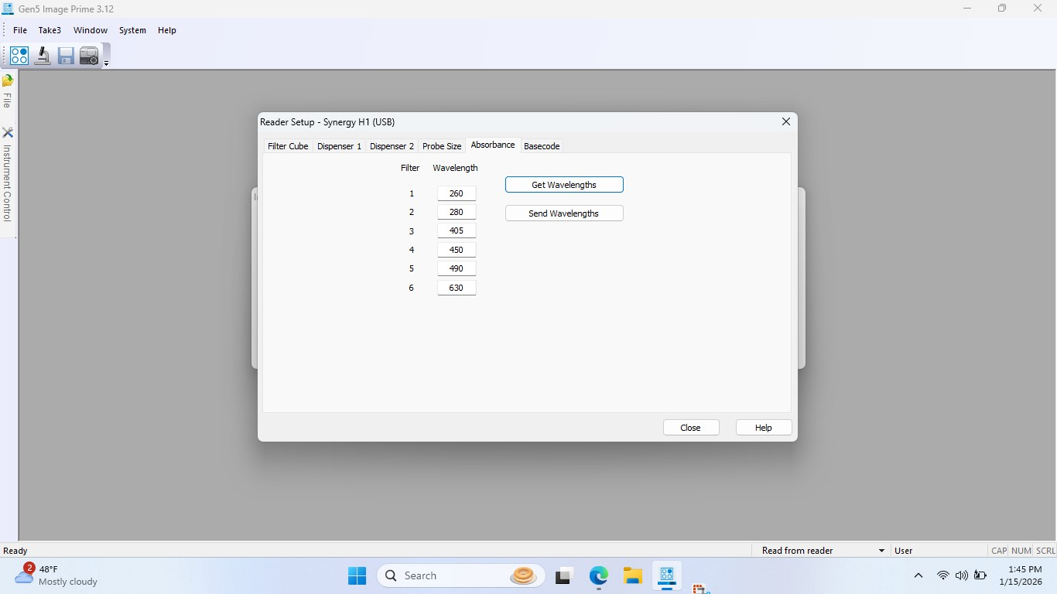Screen dimensions: 1057x594
Task: Click the microplate wells toolbar icon
Action: (x=19, y=56)
